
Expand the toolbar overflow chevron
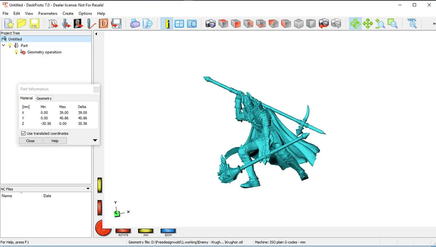pyautogui.click(x=434, y=24)
